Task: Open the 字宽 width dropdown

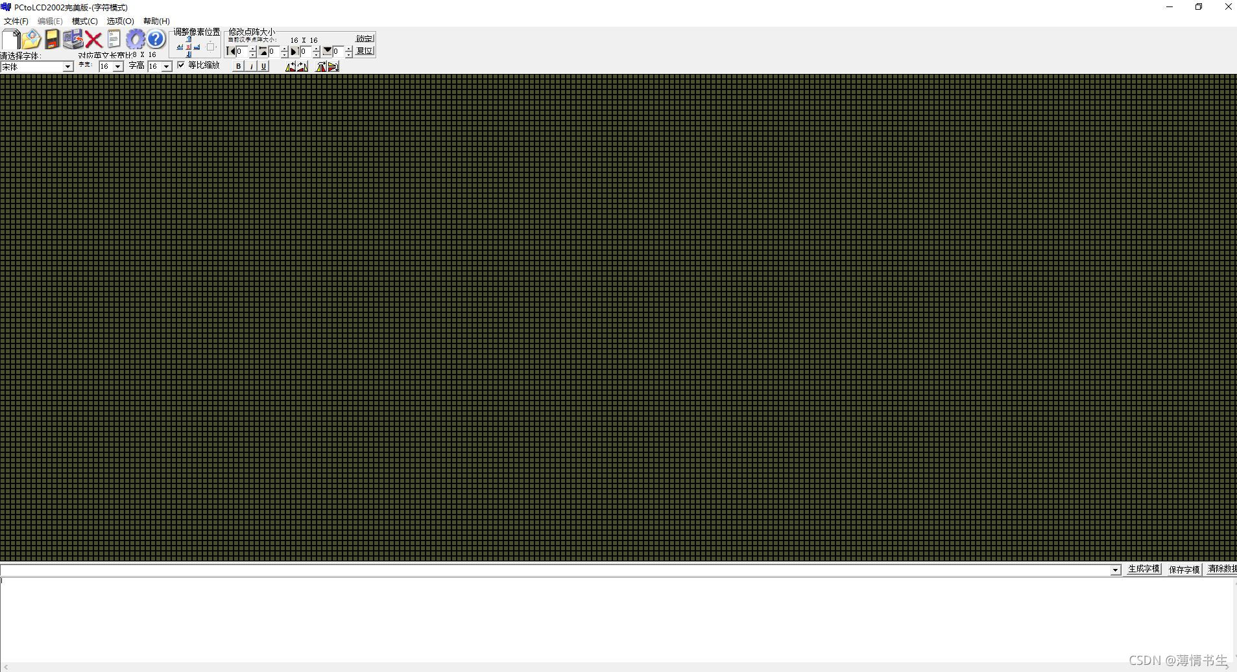Action: pos(118,67)
